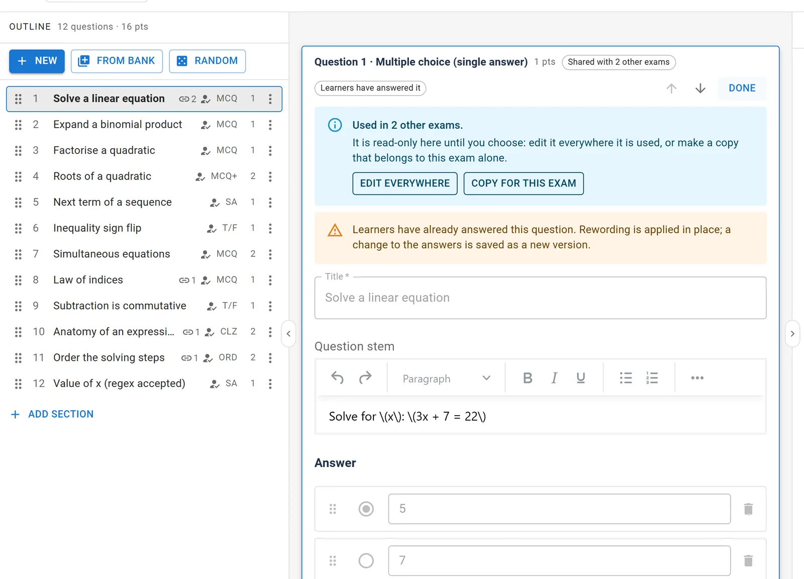
Task: Open more formatting options (three dots)
Action: (697, 378)
